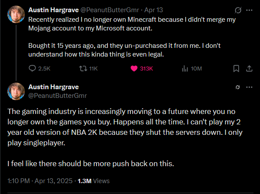The height and width of the screenshot is (194, 260).
Task: Click the 1:10 PM · Apr 13, 2025 timestamp
Action: click(x=40, y=181)
